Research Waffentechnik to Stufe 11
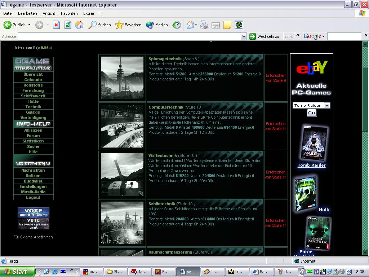This screenshot has height=277, width=369. point(276,175)
